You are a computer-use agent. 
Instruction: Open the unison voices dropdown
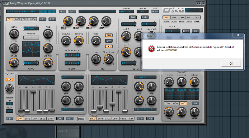72,55
